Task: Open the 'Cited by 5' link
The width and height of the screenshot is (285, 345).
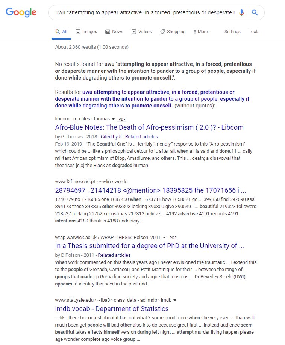Action: point(111,136)
